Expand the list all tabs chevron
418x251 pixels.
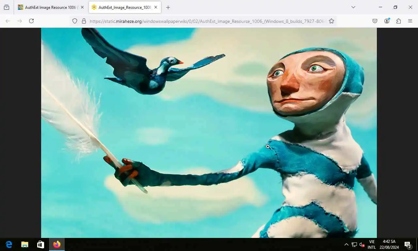tap(353, 7)
